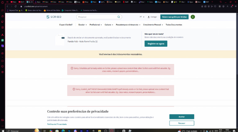
Task: Click the Carregar upload icon link
Action: pyautogui.click(x=152, y=17)
